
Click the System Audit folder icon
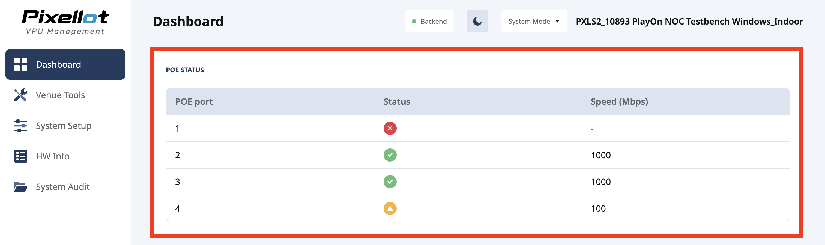[21, 187]
